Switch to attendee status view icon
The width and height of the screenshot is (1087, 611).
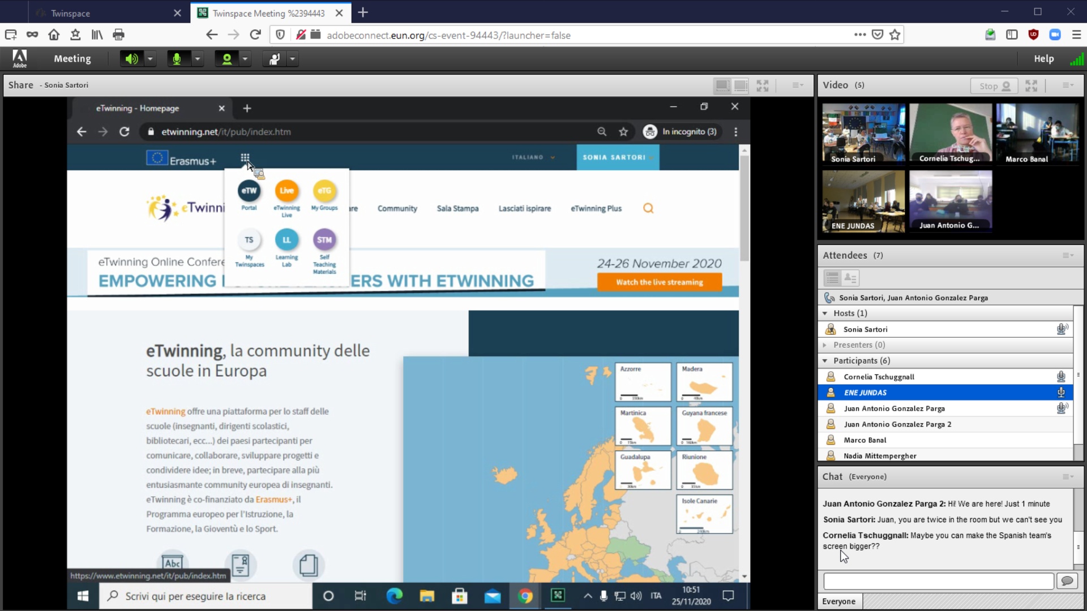[850, 278]
